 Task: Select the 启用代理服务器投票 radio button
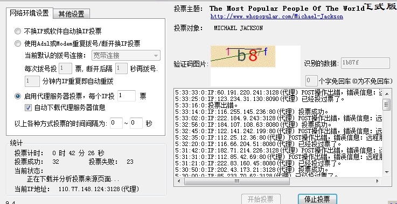18,96
